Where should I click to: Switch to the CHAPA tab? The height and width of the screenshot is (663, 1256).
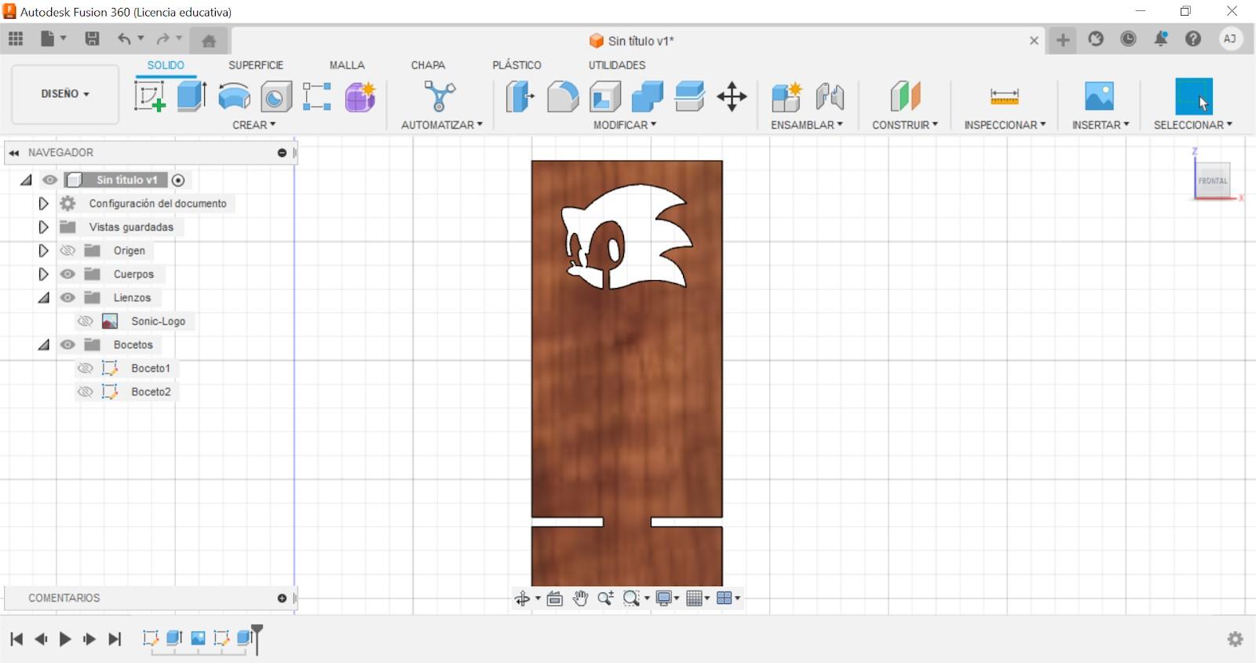[428, 65]
